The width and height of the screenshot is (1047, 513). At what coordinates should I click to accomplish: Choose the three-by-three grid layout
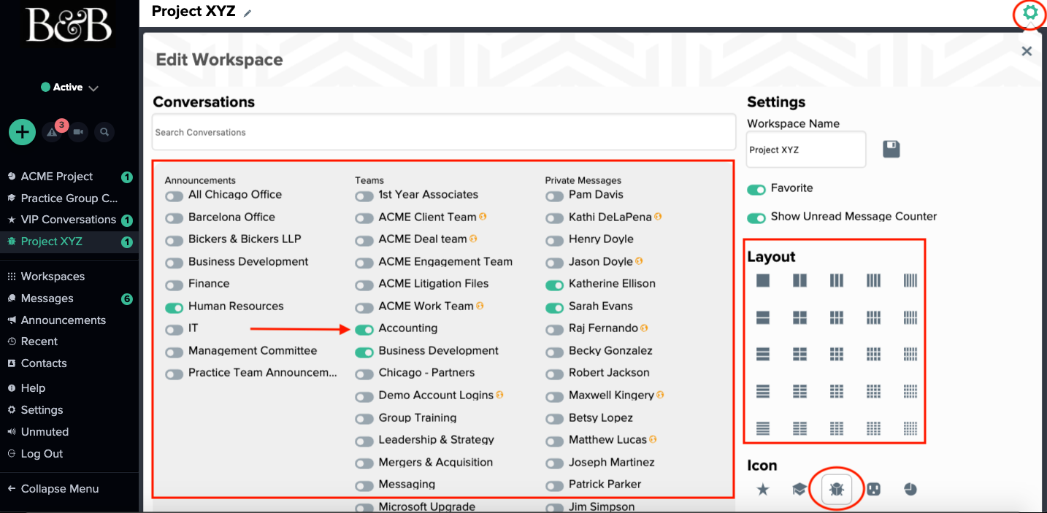(837, 354)
